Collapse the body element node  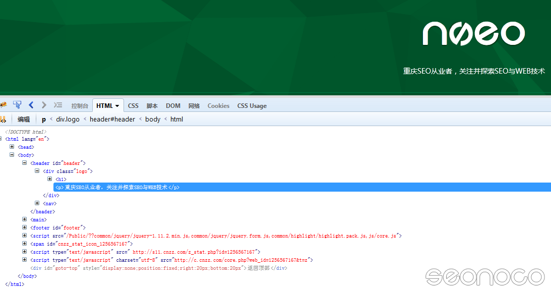coord(12,155)
